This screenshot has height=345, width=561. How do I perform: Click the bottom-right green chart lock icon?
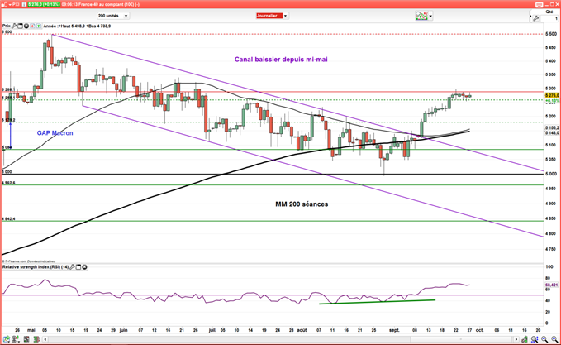525,339
